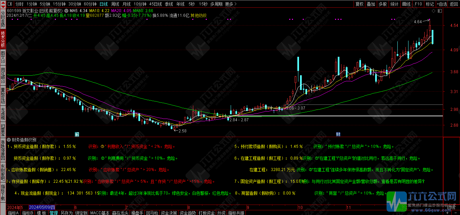Click the red down arrow at top-left
460x215 pixels.
(x=3, y=6)
